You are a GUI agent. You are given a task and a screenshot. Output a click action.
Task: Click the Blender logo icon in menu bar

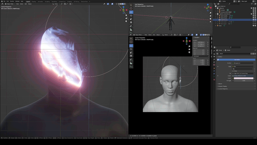point(1,1)
